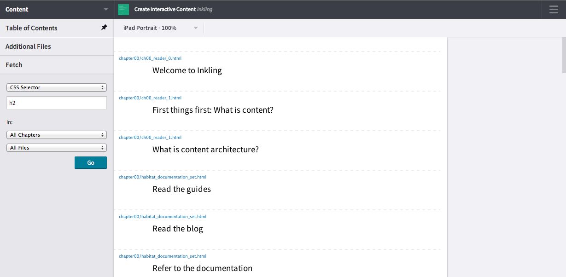Screen dimensions: 566x277
Task: Select the Welcome to Inkling heading result
Action: [x=187, y=70]
